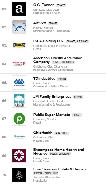Click the JM Family tree logo
The height and width of the screenshot is (185, 106).
(19, 101)
